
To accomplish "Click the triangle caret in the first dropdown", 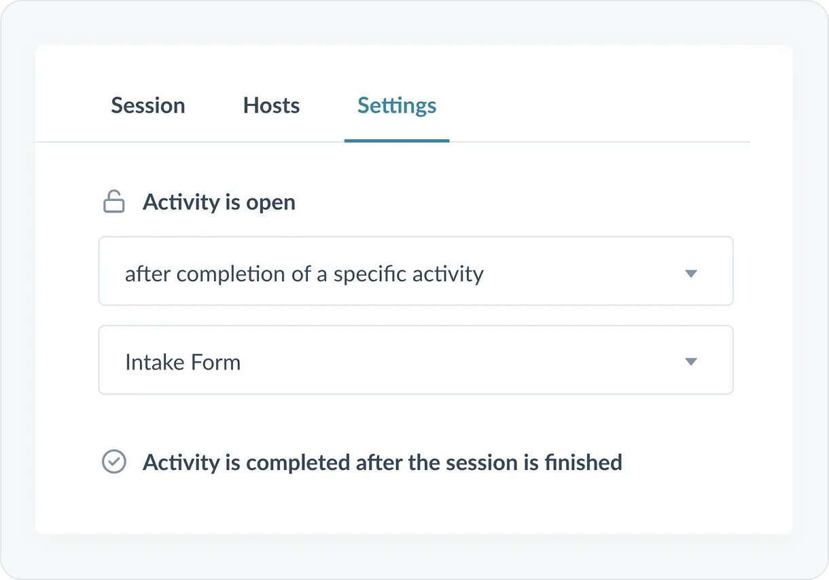I will tap(691, 274).
